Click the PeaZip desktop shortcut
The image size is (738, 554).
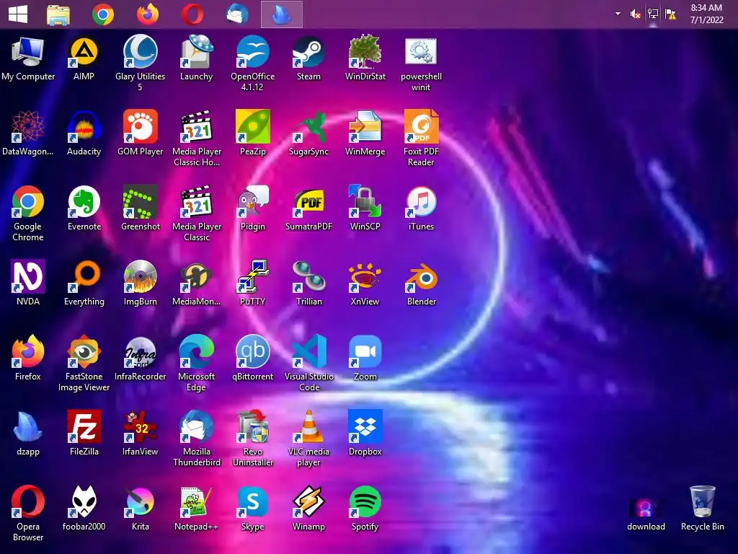[x=253, y=127]
